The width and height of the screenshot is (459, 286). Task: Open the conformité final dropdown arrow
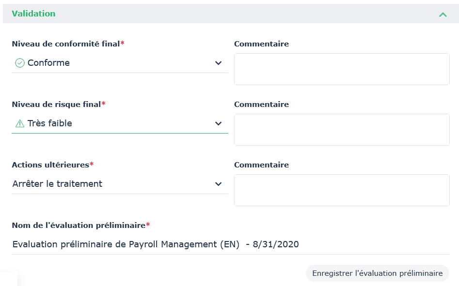tap(218, 63)
